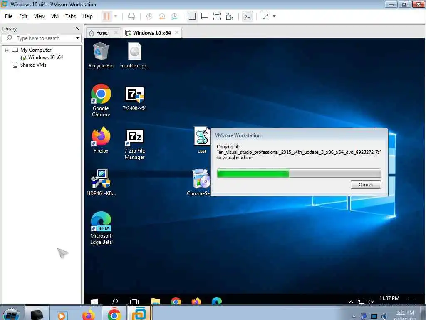Open the View menu
Image resolution: width=426 pixels, height=320 pixels.
point(39,16)
